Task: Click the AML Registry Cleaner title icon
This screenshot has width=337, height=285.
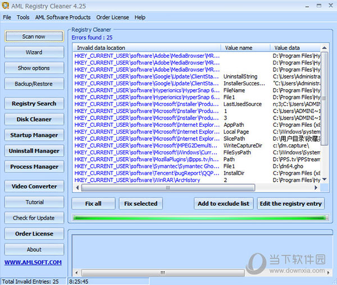Action: 5,6
